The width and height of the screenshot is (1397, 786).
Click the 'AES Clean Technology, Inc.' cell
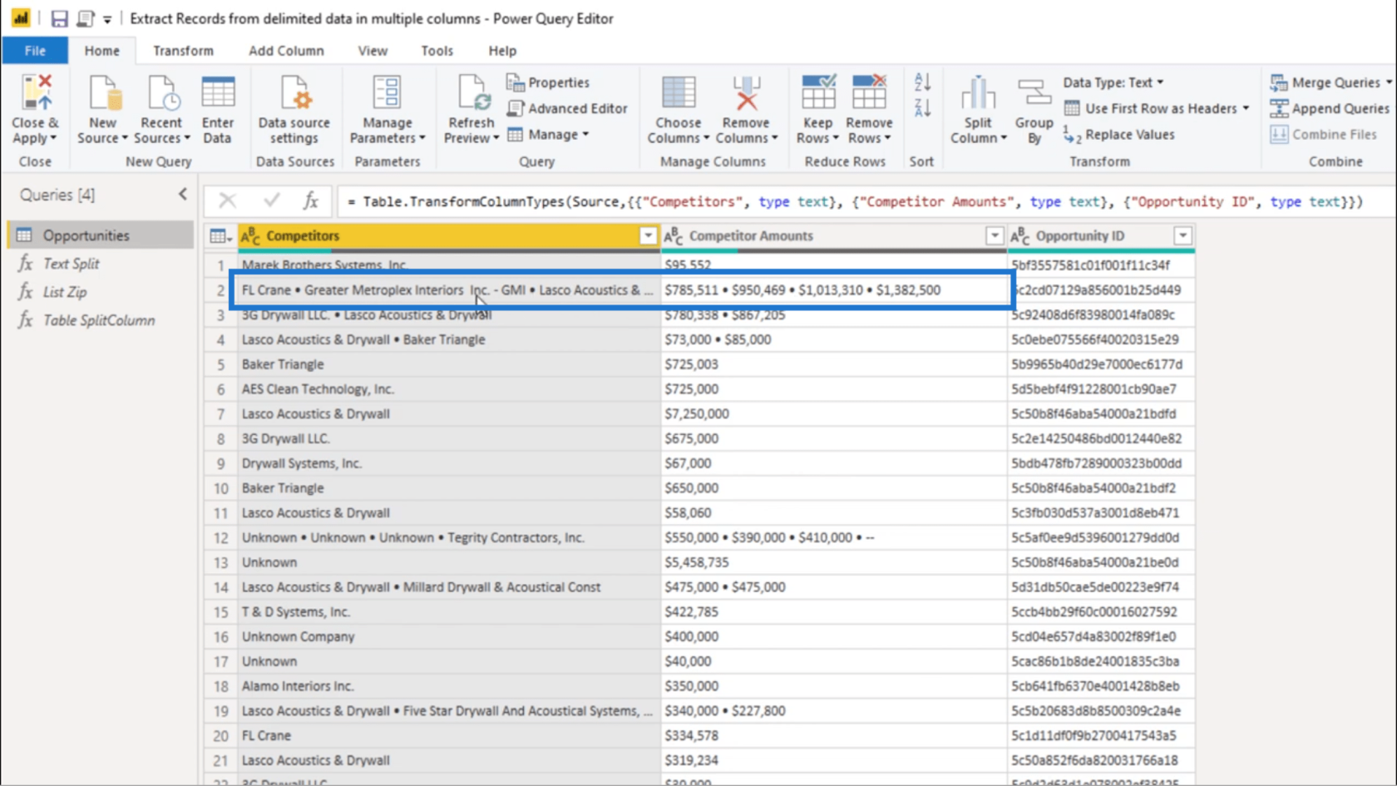[x=449, y=388]
